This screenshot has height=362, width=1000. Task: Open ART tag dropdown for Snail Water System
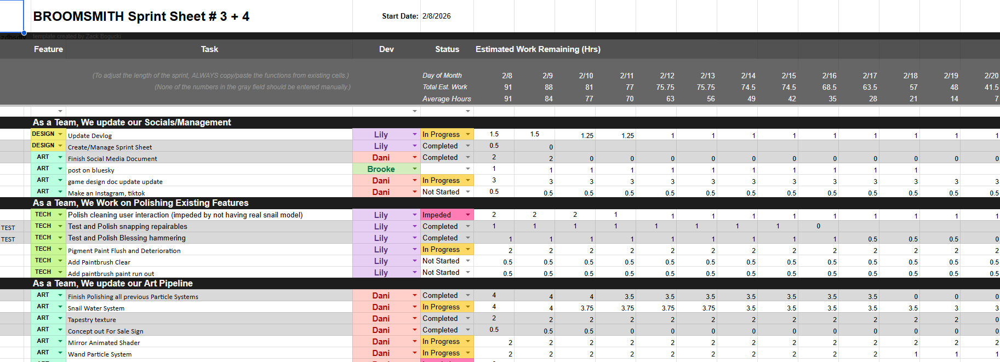tap(60, 307)
